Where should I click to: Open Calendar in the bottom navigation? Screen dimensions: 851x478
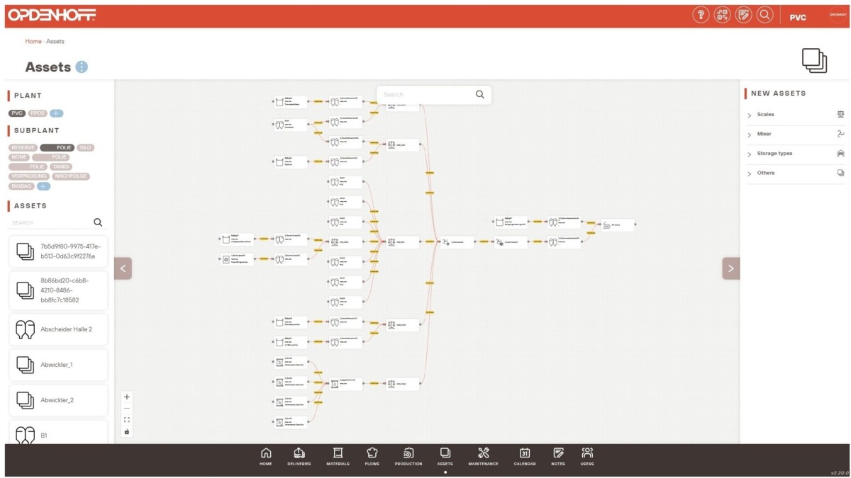pos(525,457)
